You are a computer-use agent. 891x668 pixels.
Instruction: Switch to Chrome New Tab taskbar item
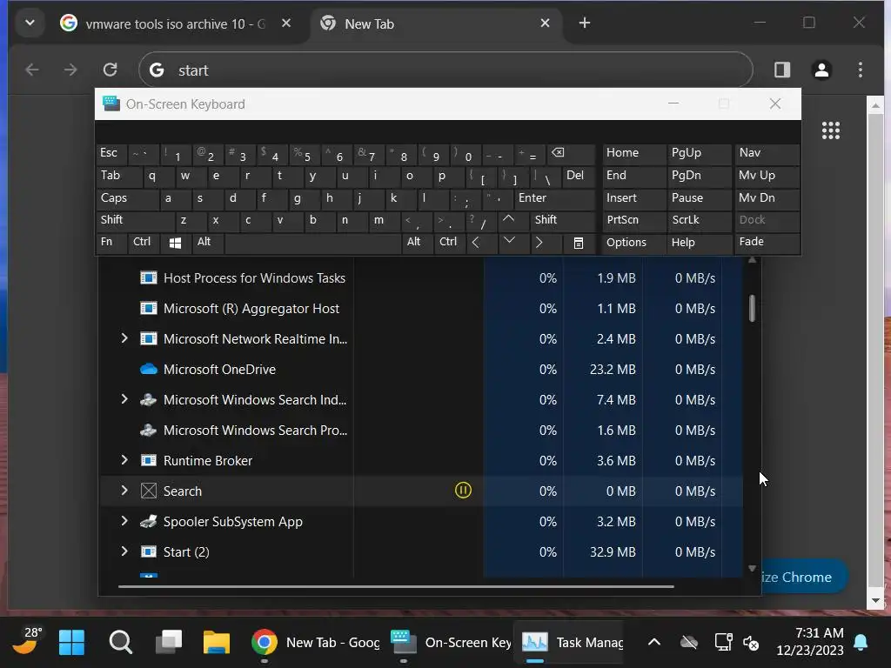[x=316, y=643]
